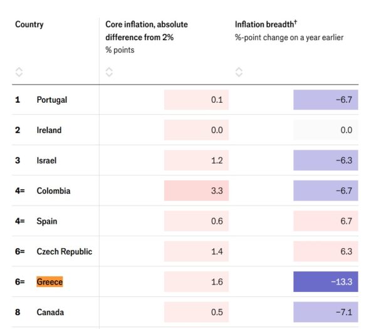
Task: Click Ireland's grey 0.0 breadth cell
Action: pos(326,130)
